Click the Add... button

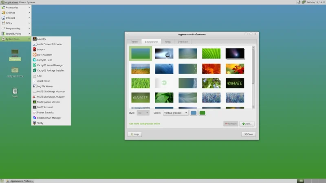(x=247, y=124)
